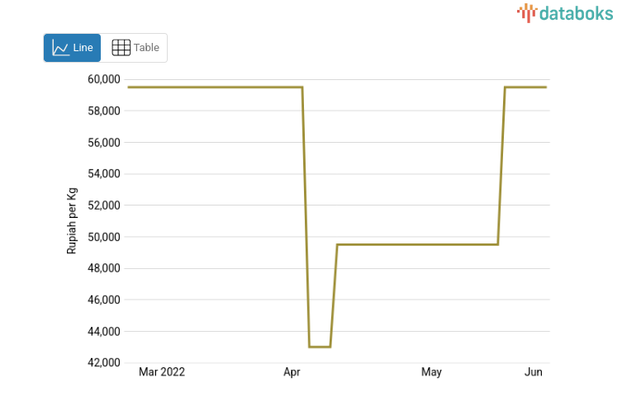Click the "Apr" x-axis label

click(x=292, y=372)
